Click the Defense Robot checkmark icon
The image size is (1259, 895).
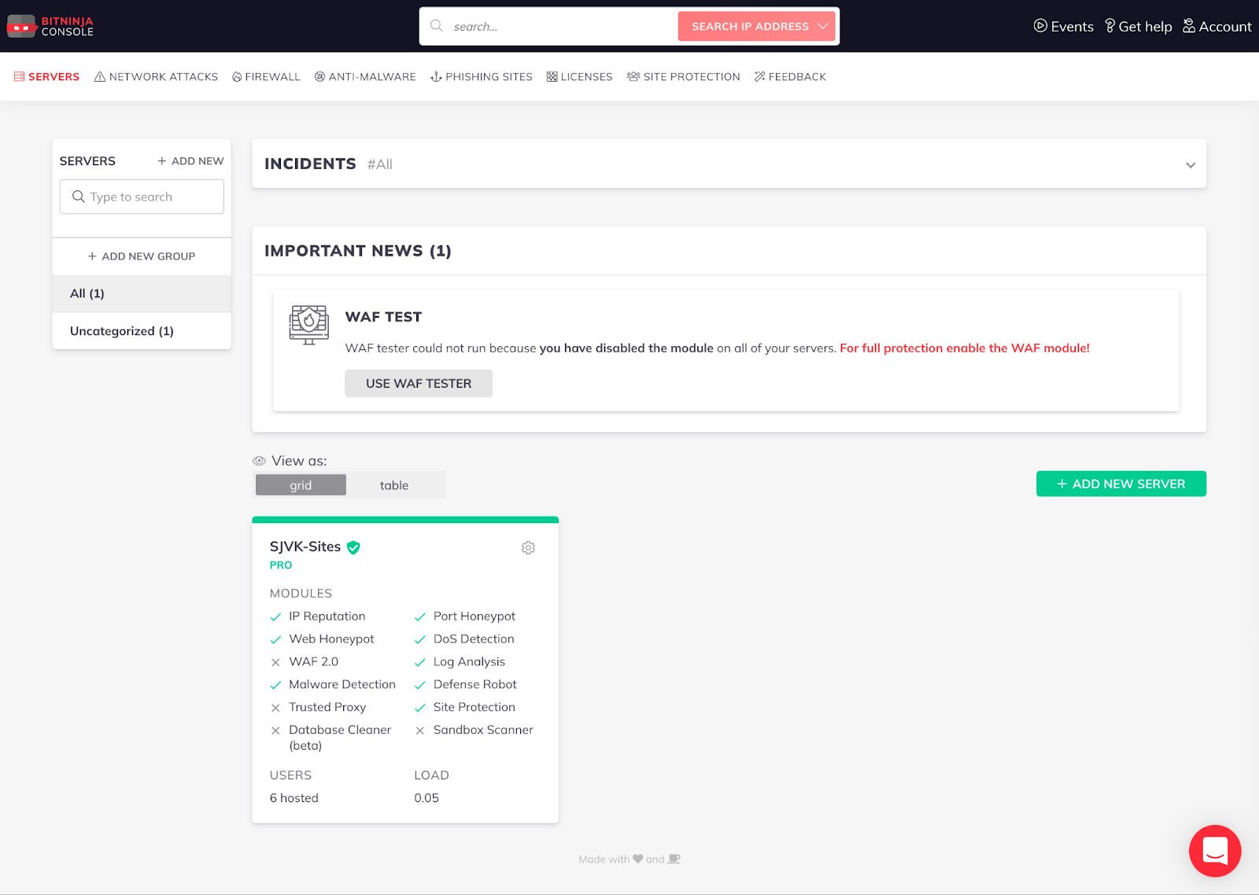(x=420, y=685)
